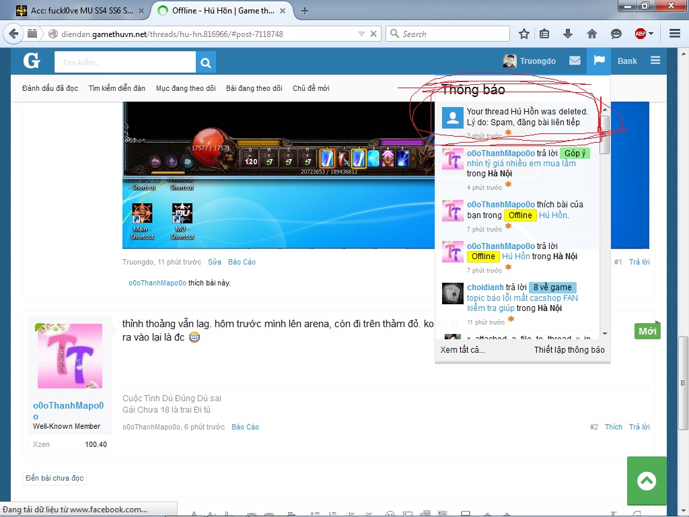The image size is (689, 517).
Task: Open Tìm kiếm diễn đàn menu item
Action: (117, 88)
